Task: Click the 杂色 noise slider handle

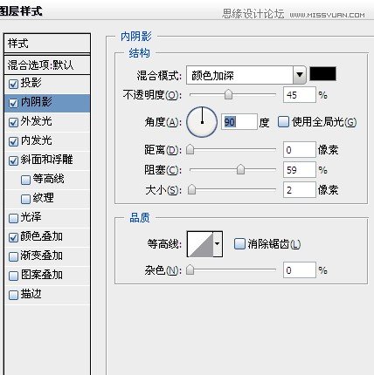Action: point(190,269)
